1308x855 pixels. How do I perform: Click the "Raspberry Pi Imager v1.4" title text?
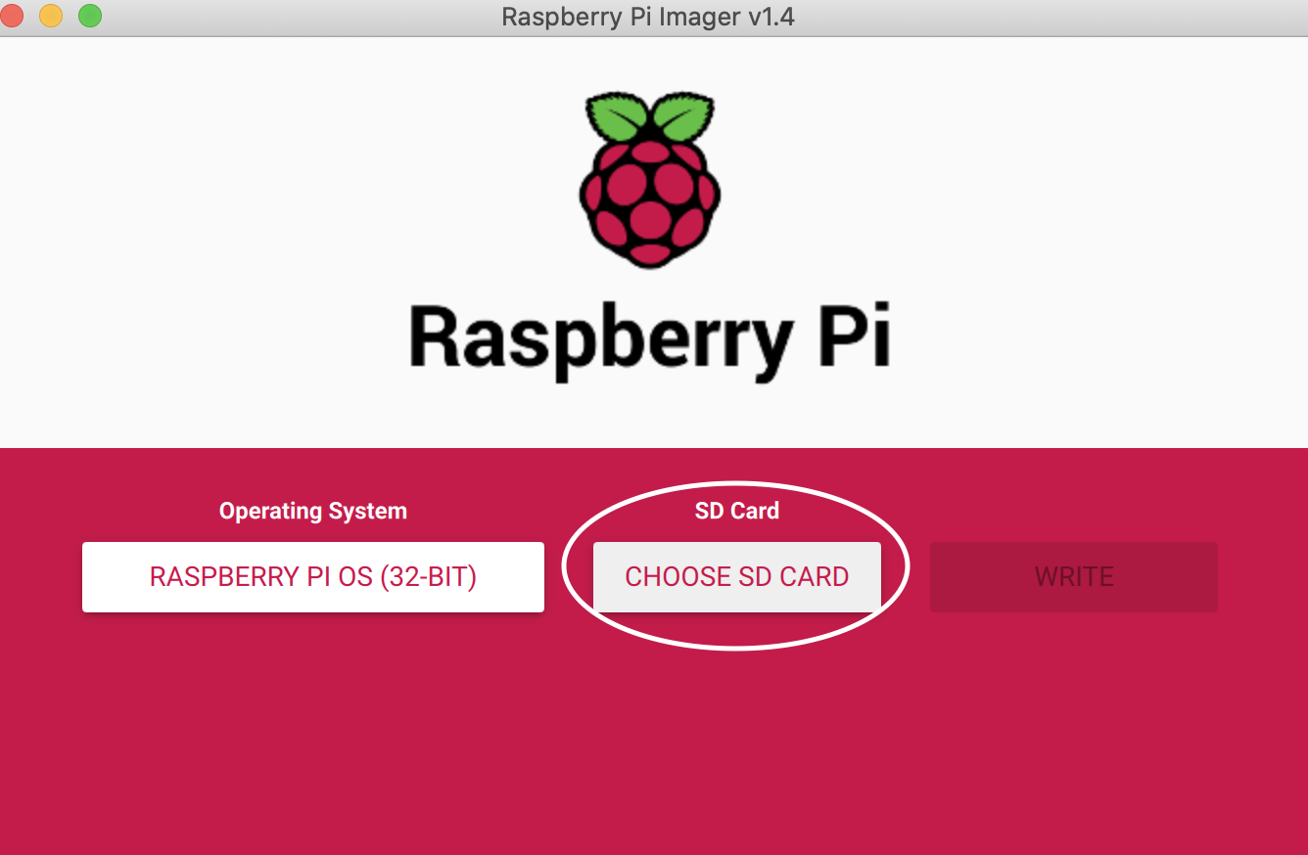(648, 17)
